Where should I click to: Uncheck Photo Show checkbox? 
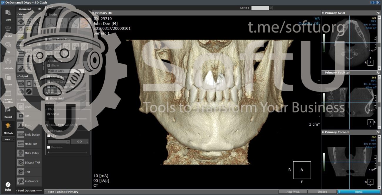49,114
